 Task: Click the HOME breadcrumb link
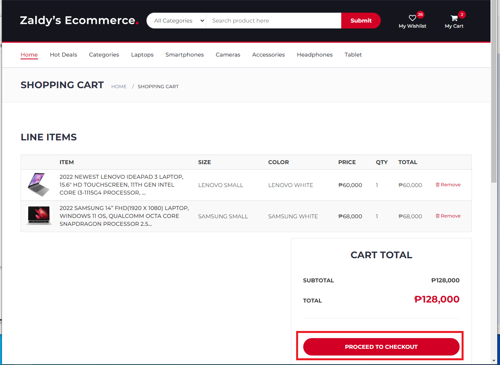(119, 86)
